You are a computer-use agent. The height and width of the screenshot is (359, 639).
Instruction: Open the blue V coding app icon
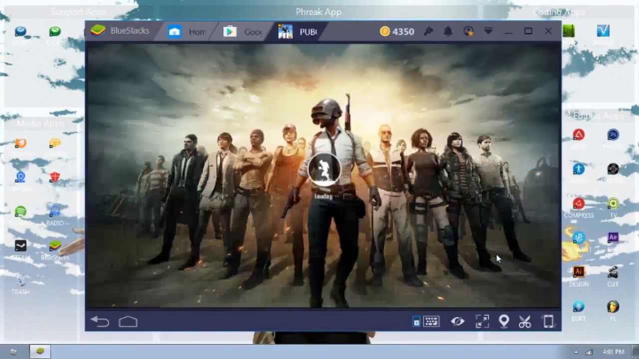coord(603,31)
